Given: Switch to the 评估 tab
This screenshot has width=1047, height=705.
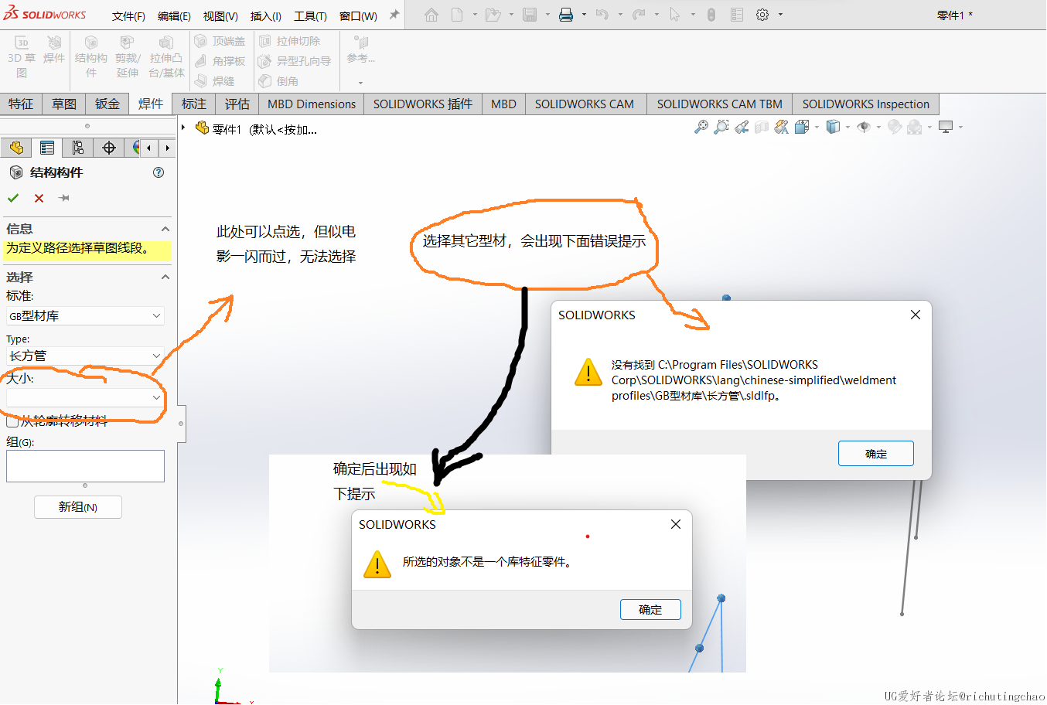Looking at the screenshot, I should pyautogui.click(x=237, y=104).
